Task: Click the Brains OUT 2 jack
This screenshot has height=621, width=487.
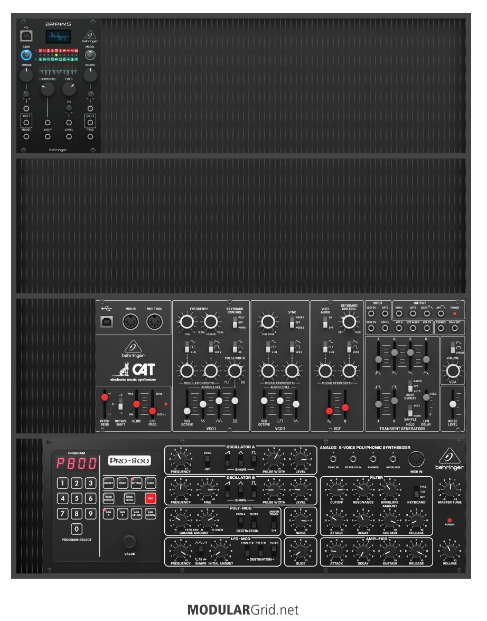Action: 90,123
